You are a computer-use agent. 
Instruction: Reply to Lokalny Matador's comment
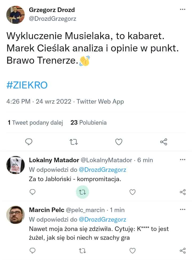tap(33, 192)
